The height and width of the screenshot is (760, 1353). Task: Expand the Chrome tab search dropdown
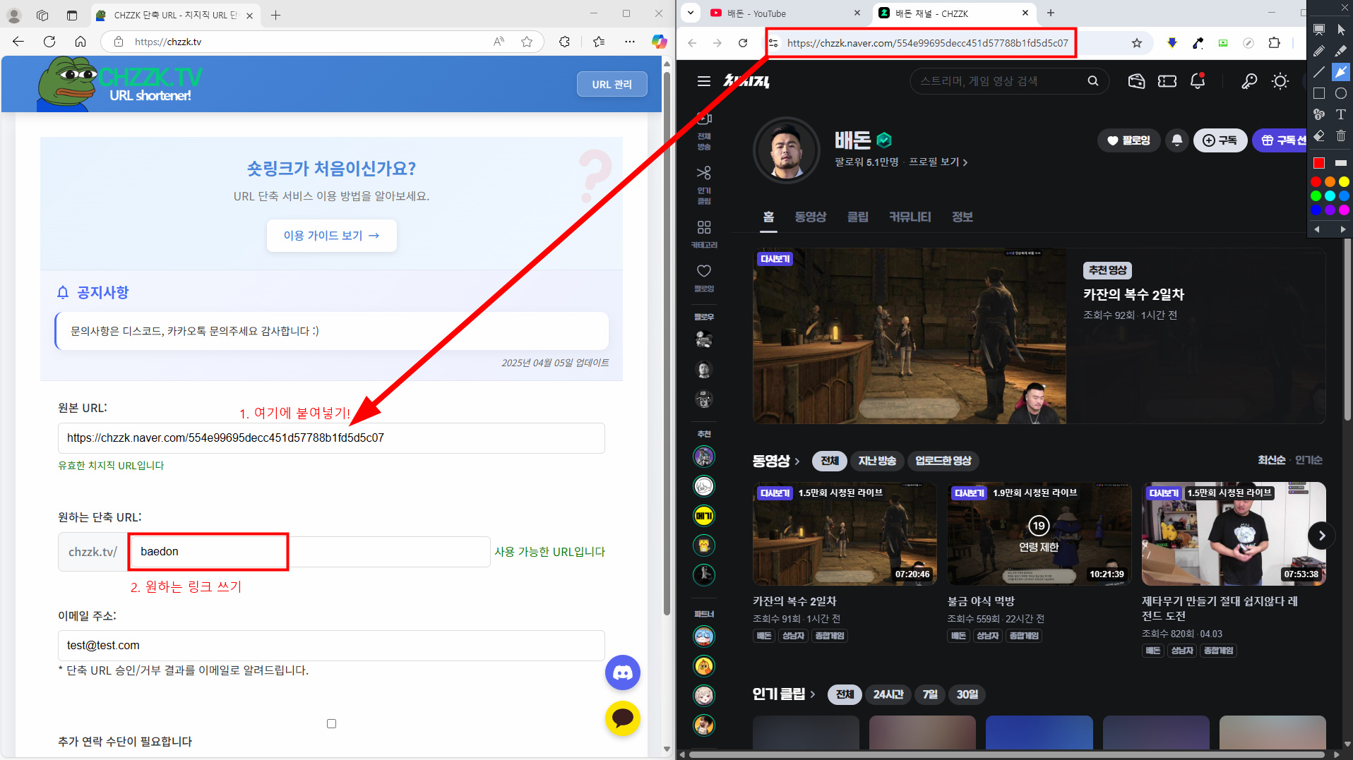(691, 13)
